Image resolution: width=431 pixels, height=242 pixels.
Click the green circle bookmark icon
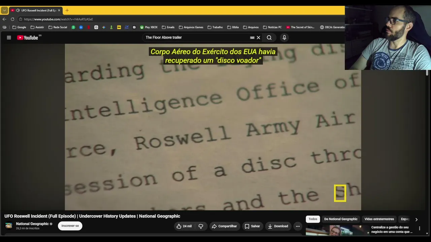pos(73,27)
